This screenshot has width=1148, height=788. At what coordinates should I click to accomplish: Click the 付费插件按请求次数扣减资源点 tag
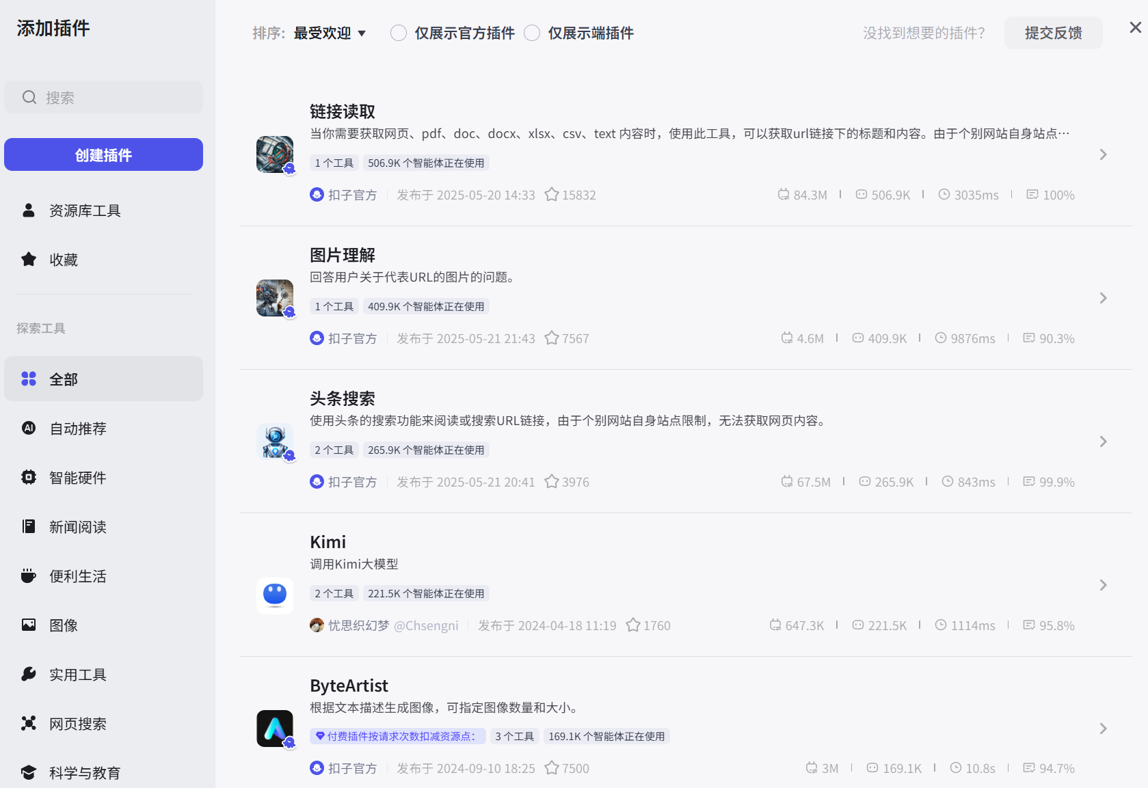[398, 736]
